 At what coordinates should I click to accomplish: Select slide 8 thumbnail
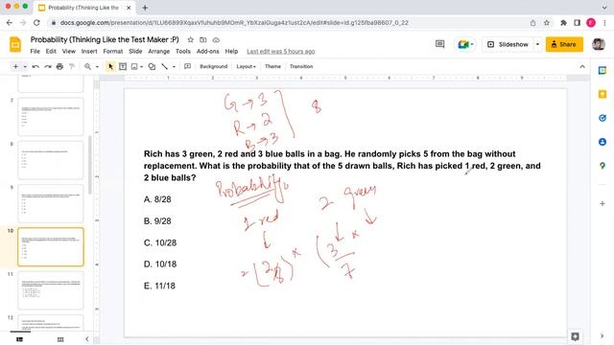tap(51, 160)
